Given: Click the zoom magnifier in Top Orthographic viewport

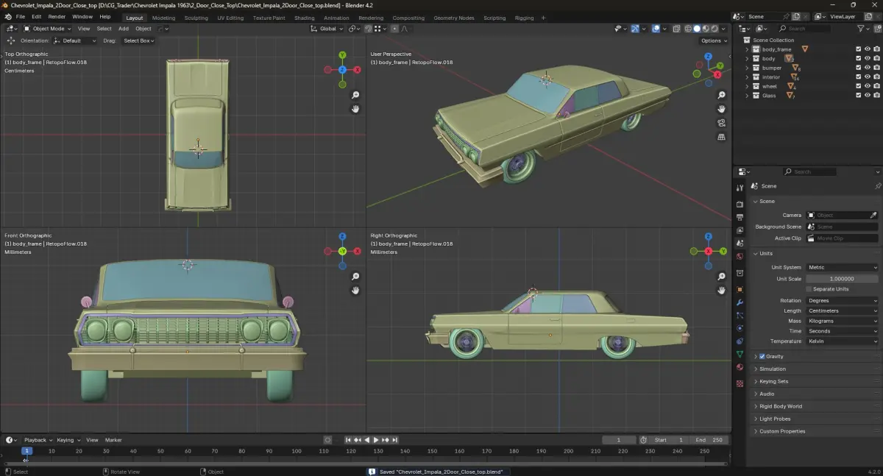Looking at the screenshot, I should (355, 95).
